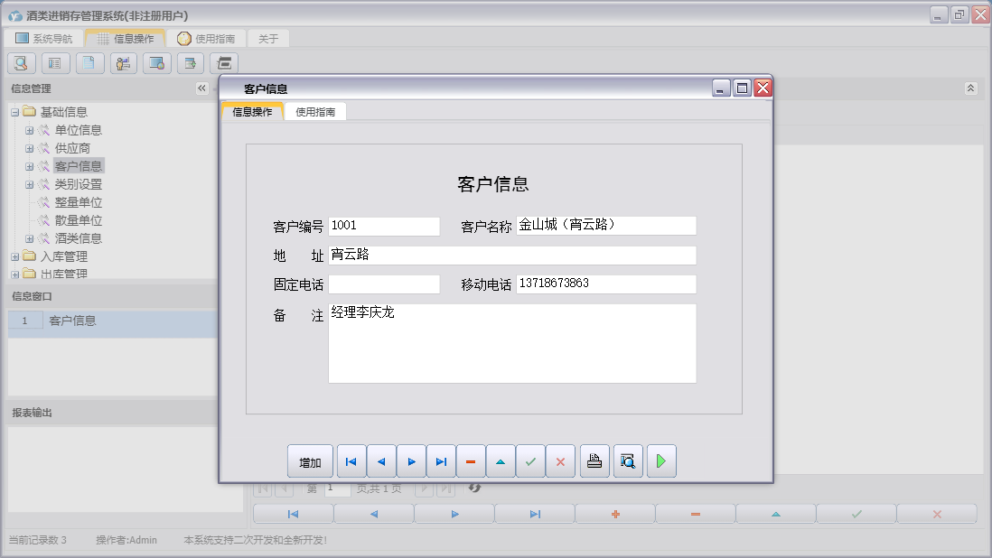Click the first-record button in the 客户信息 dialog
992x558 pixels.
click(351, 461)
